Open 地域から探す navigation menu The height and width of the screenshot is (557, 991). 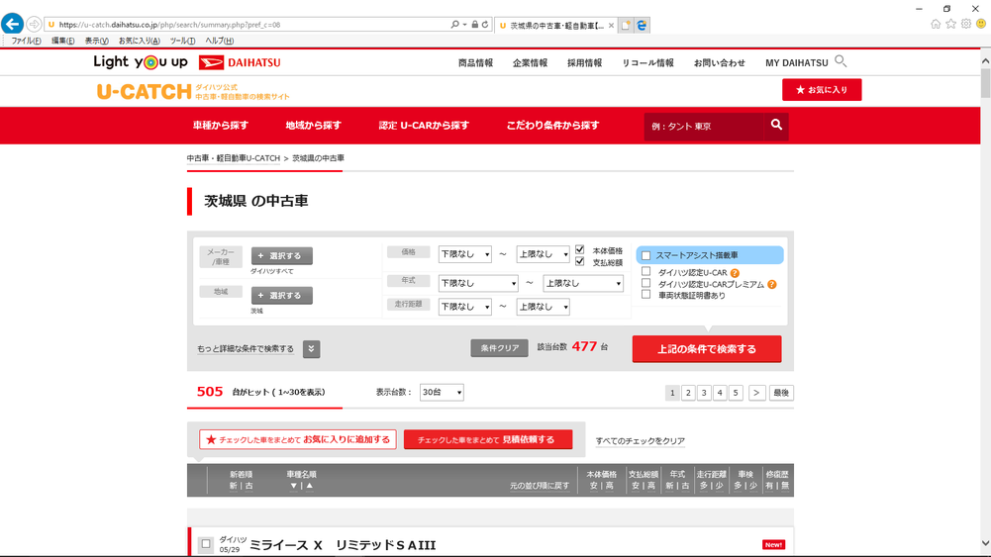pyautogui.click(x=313, y=126)
